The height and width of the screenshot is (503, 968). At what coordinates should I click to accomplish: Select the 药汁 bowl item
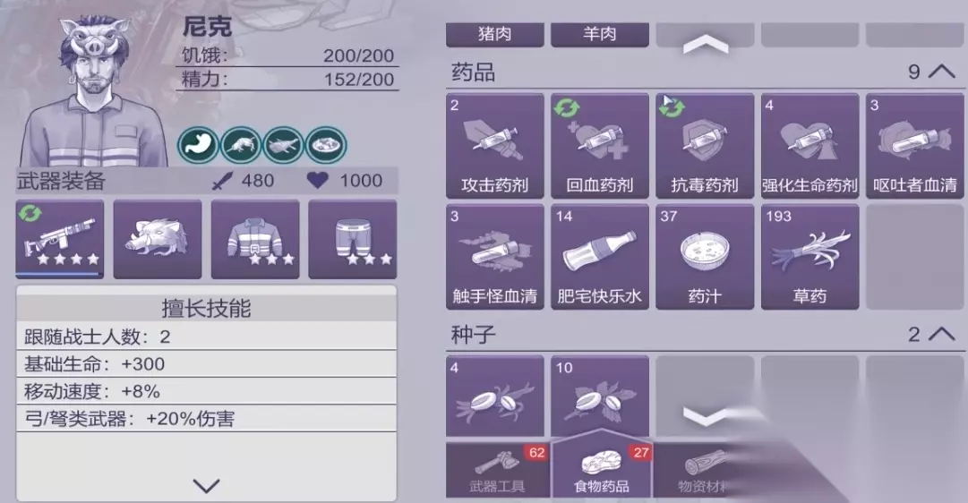pos(705,257)
